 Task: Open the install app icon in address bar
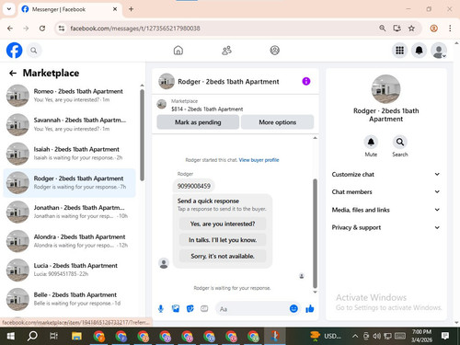coord(397,29)
